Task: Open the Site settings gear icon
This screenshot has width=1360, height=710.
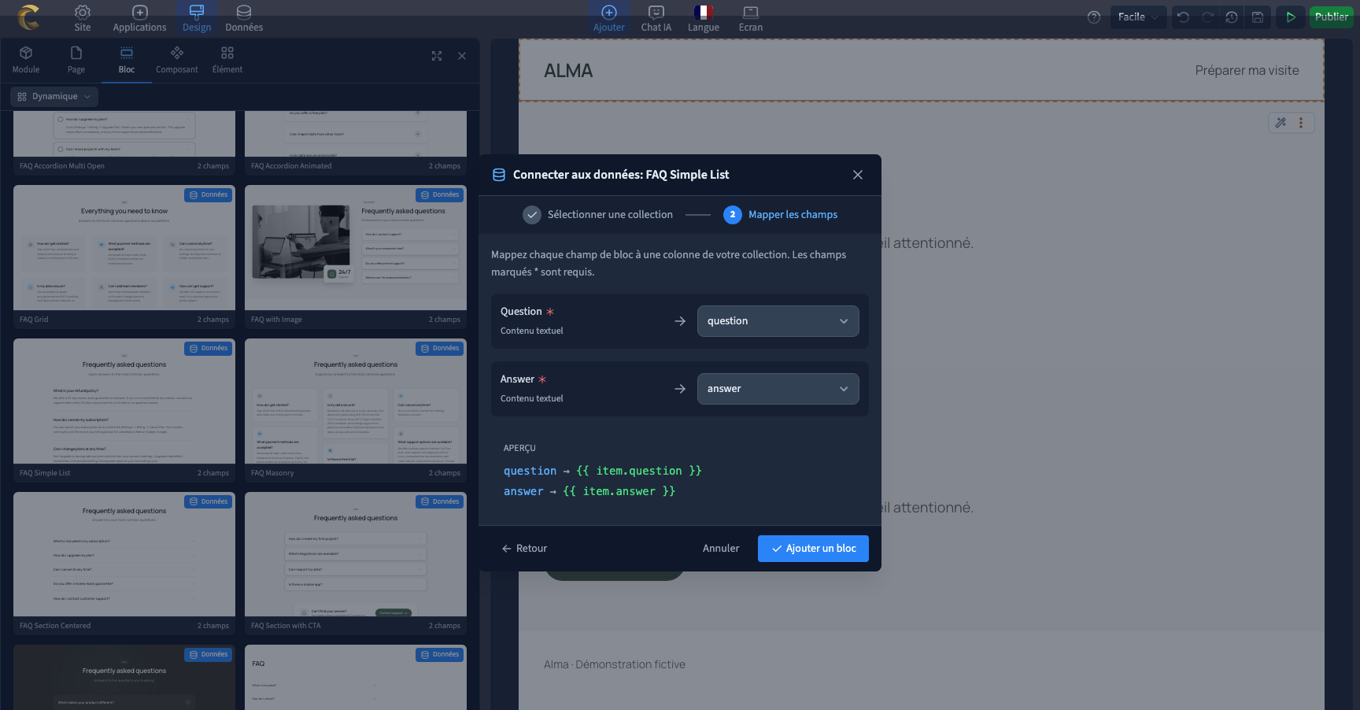Action: click(83, 13)
